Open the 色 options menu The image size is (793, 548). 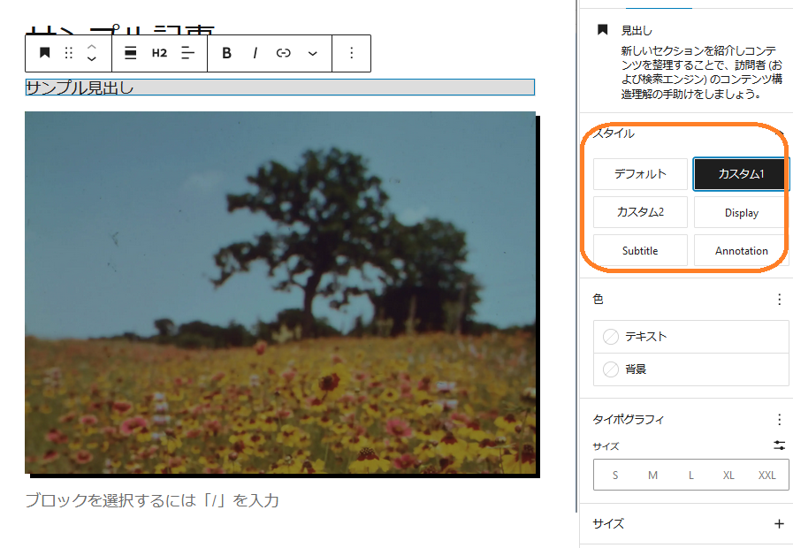(779, 300)
